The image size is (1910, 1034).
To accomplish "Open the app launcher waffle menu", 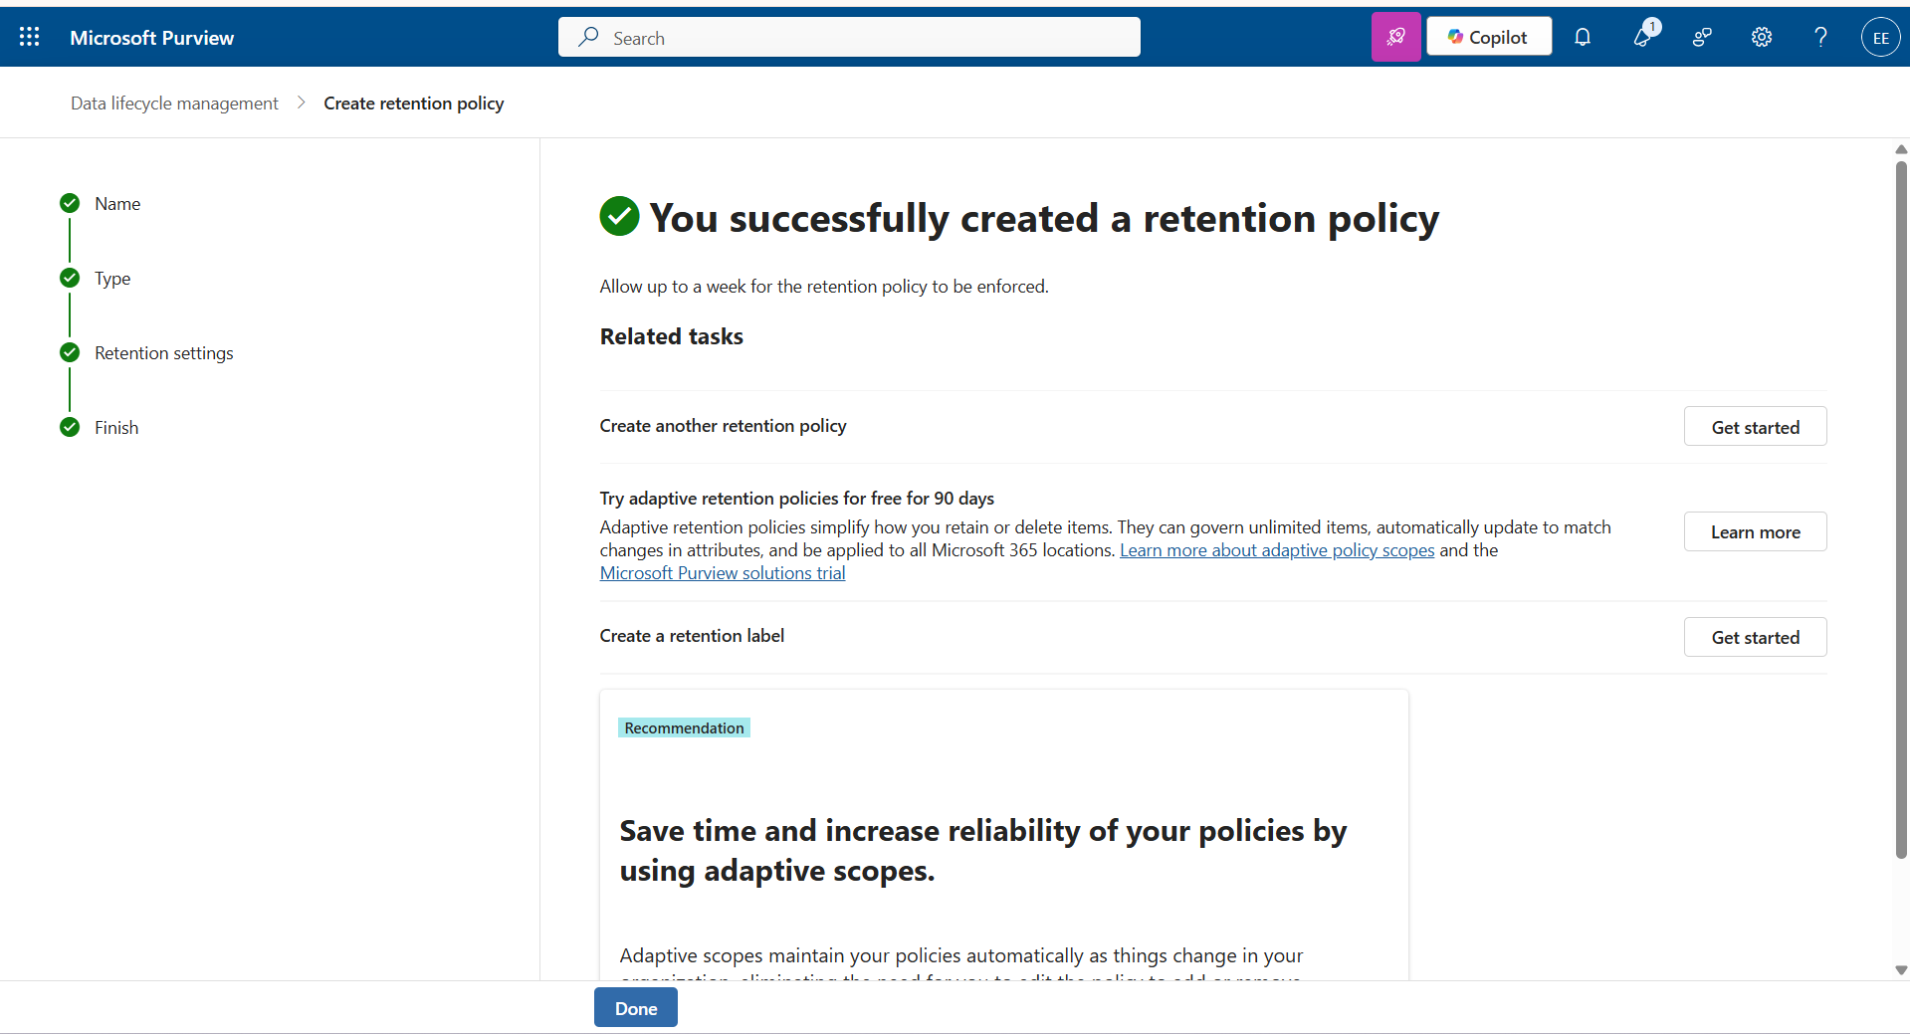I will (29, 37).
